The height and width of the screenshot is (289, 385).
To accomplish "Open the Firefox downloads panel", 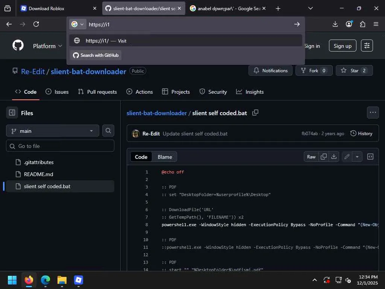I will point(335,24).
